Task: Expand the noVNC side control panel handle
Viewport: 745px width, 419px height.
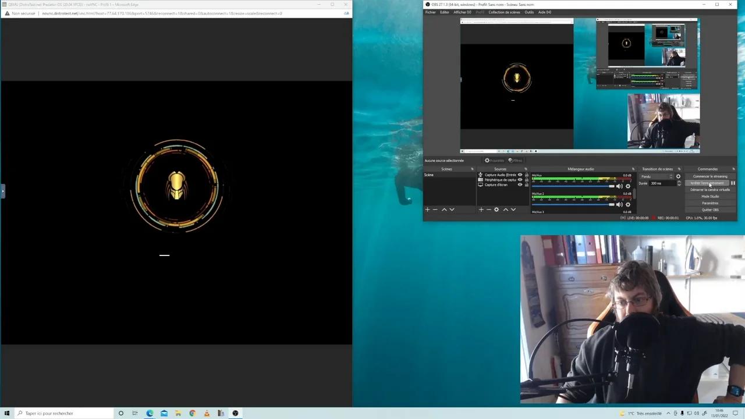Action: pos(2,191)
